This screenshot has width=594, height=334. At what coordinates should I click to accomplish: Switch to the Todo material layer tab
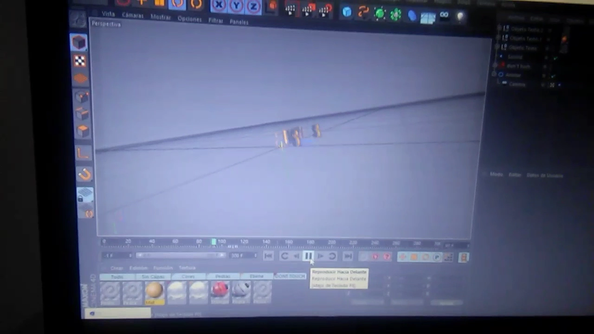coord(117,276)
